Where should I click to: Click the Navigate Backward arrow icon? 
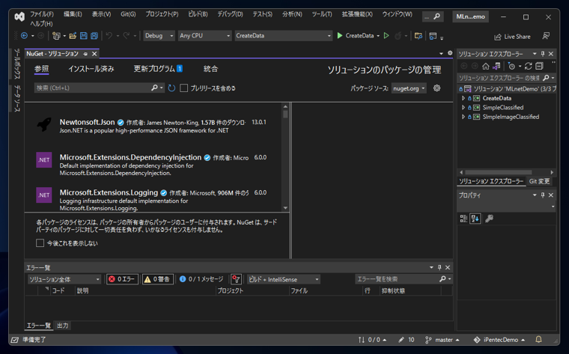click(24, 35)
